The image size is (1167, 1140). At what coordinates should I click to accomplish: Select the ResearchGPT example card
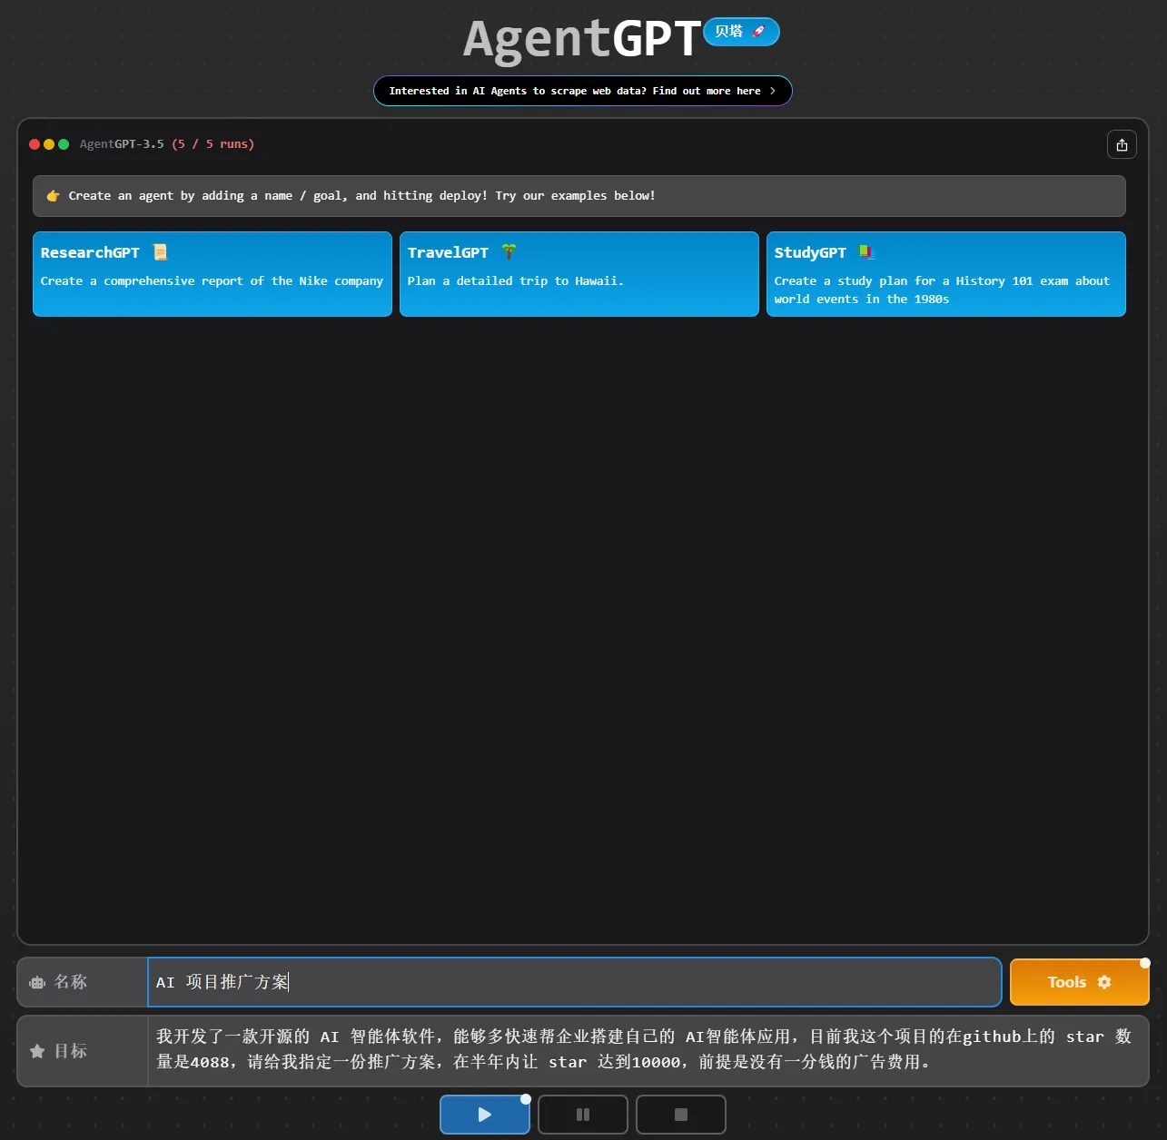coord(213,274)
